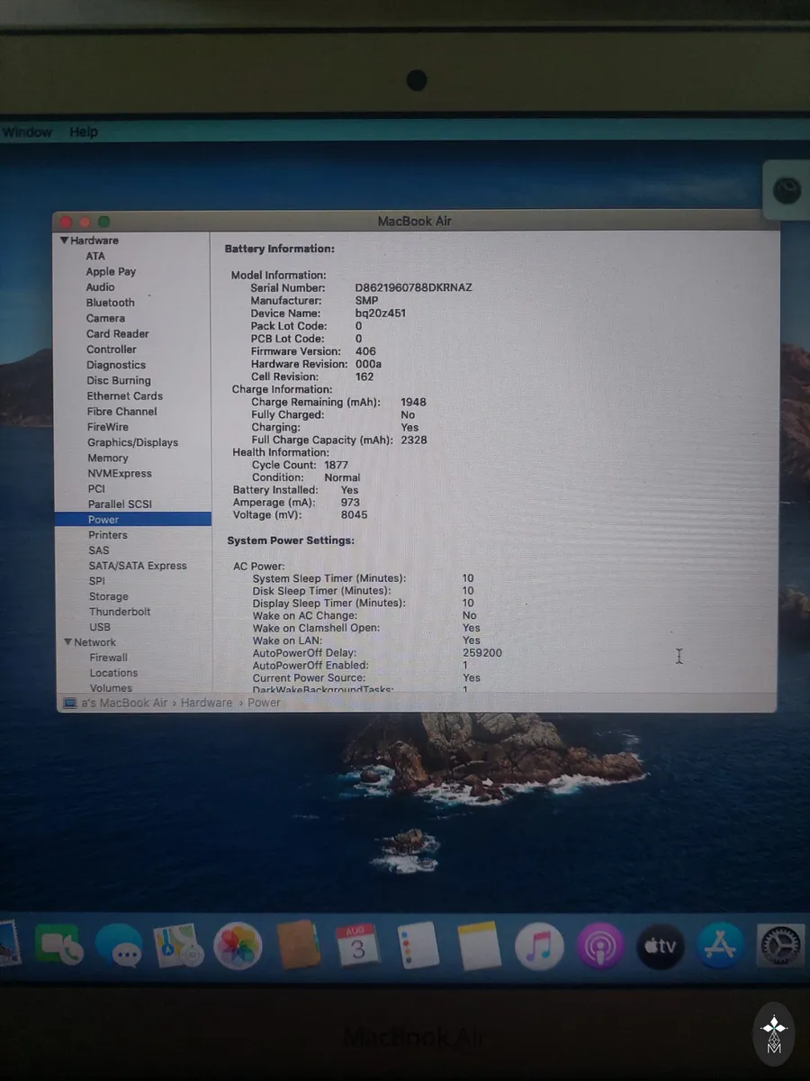Image resolution: width=810 pixels, height=1081 pixels.
Task: Select Thunderbolt in the sidebar
Action: pos(120,612)
